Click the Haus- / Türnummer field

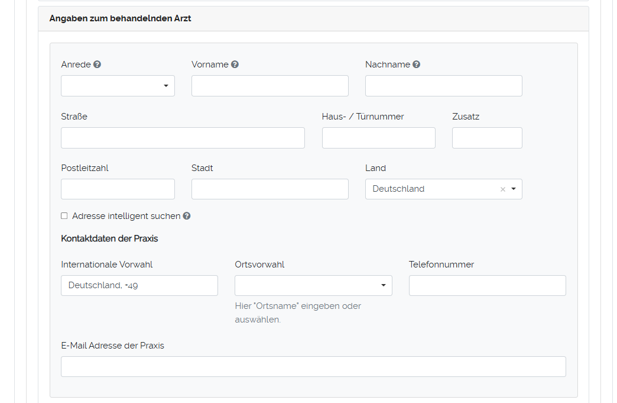378,138
